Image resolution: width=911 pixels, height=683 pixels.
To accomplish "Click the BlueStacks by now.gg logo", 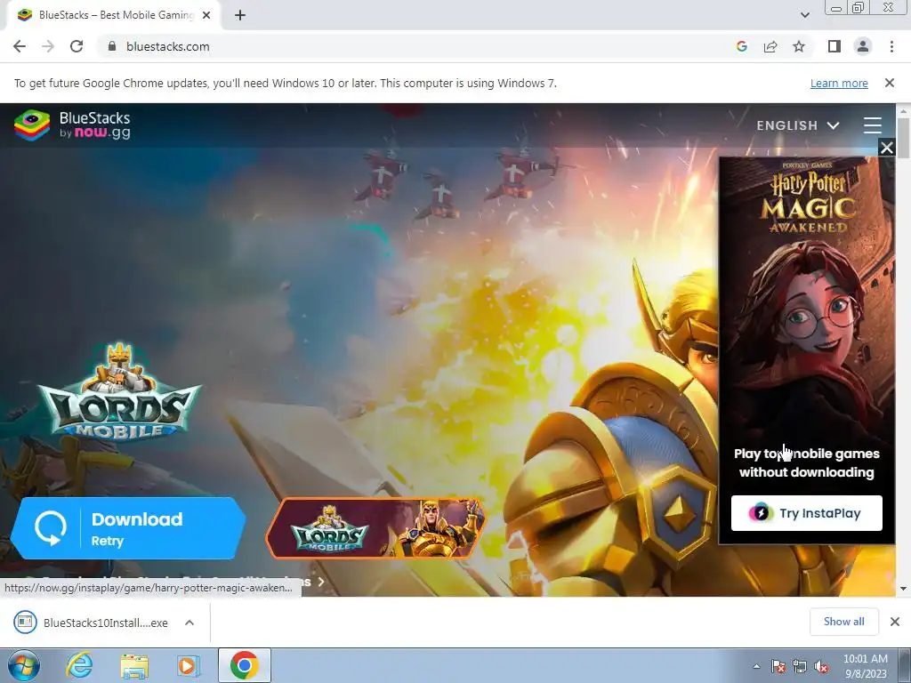I will point(72,125).
